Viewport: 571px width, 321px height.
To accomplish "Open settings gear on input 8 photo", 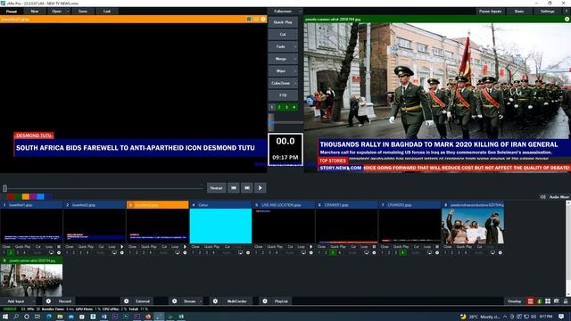I will pyautogui.click(x=500, y=252).
